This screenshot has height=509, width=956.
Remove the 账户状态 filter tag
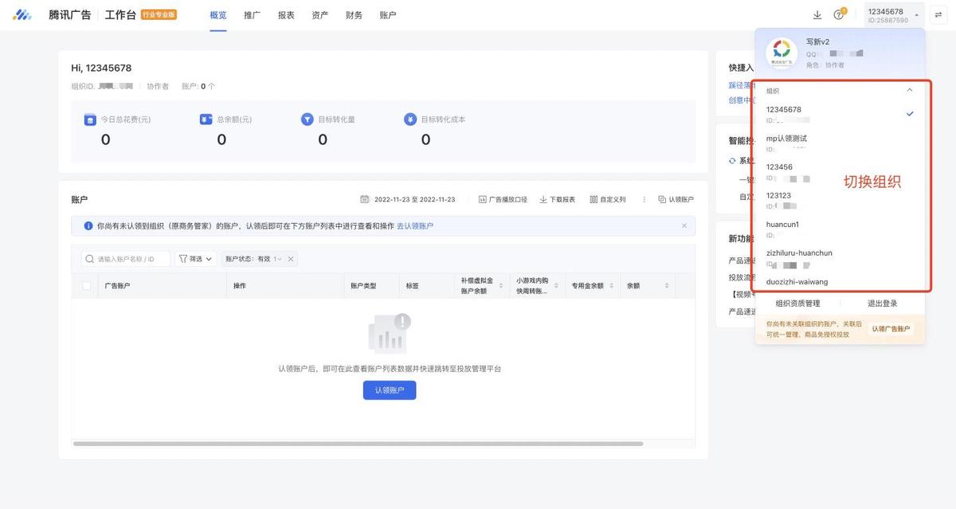point(291,259)
